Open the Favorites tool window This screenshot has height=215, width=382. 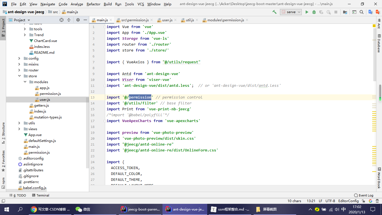3,161
